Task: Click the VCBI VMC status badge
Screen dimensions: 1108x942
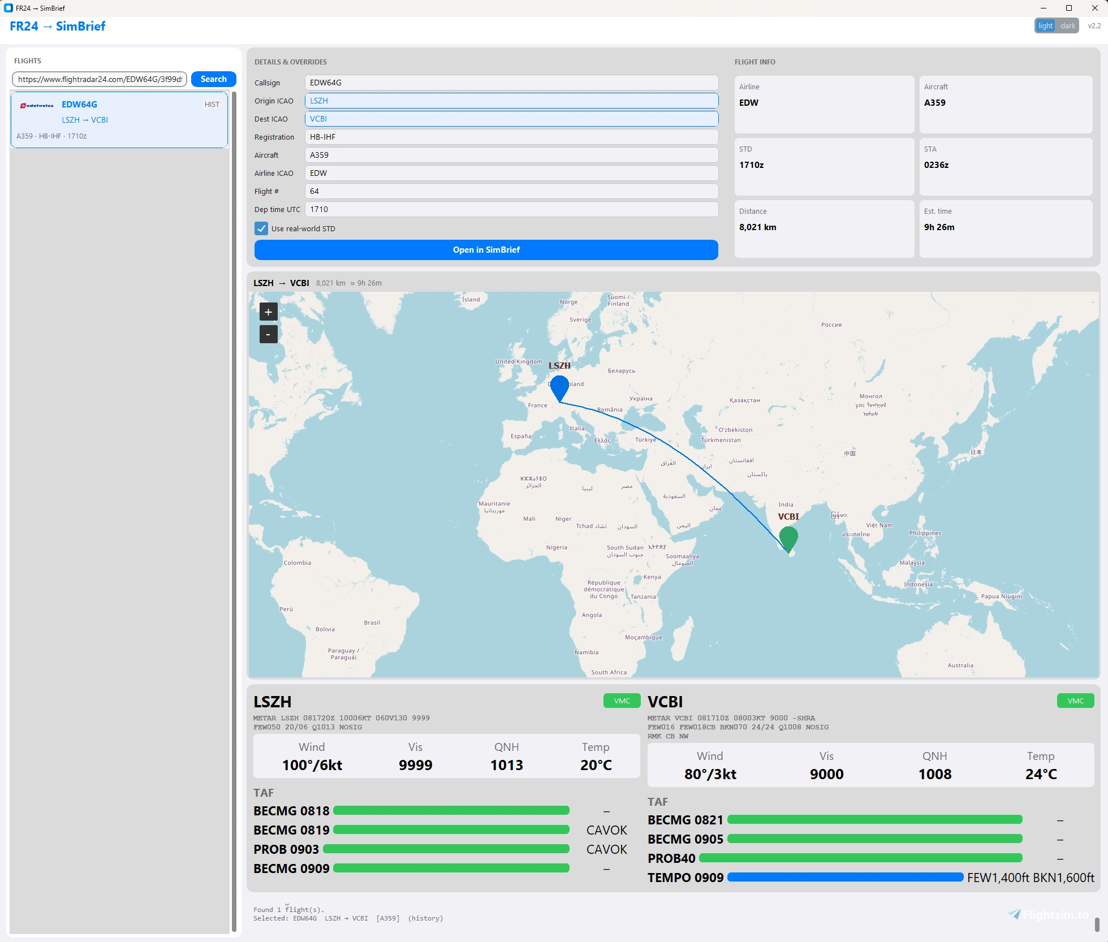Action: (1075, 701)
